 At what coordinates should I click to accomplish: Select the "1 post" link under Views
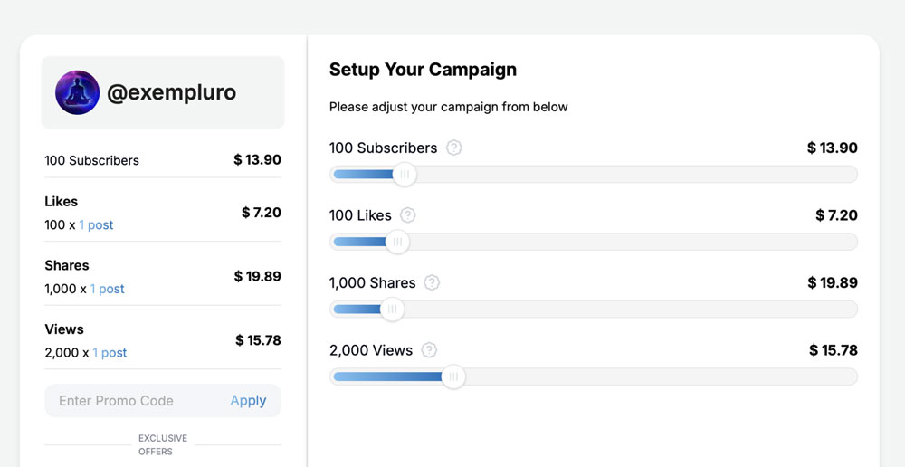(x=110, y=353)
